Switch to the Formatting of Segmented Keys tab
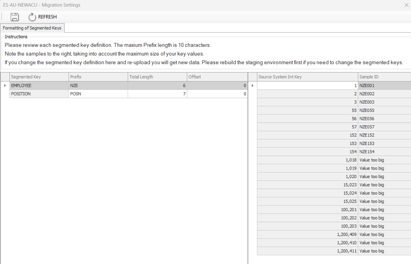Screen dimensions: 411x264 pos(32,28)
